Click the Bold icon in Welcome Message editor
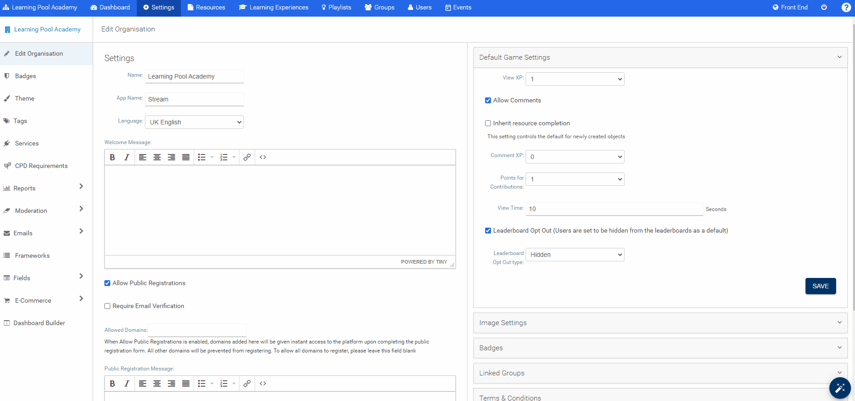This screenshot has width=855, height=401. click(112, 157)
